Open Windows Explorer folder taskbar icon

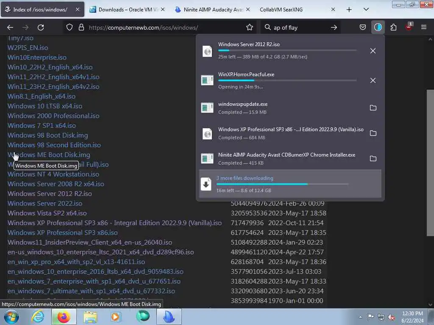coord(90,317)
